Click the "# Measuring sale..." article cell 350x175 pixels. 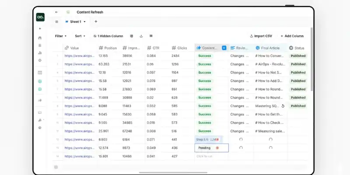[x=270, y=131]
